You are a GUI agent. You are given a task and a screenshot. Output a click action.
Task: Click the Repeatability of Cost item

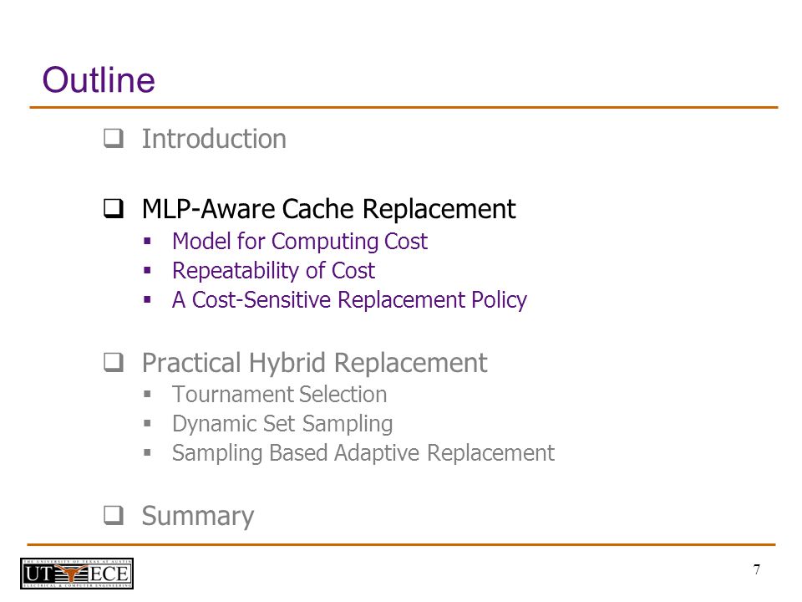tap(274, 270)
